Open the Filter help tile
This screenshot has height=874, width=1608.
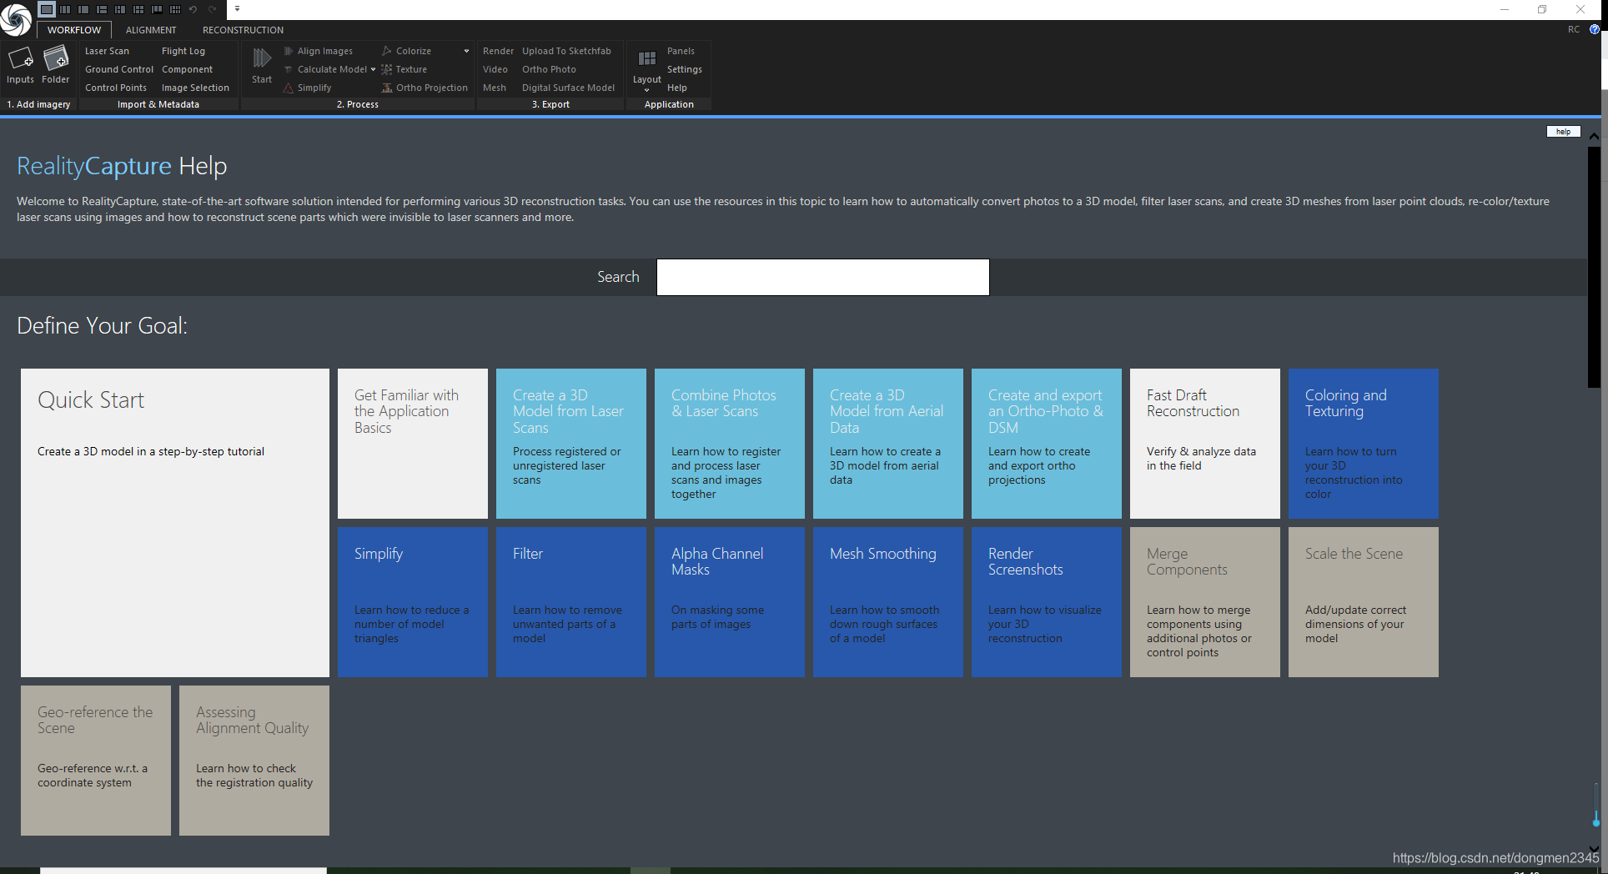pos(571,602)
